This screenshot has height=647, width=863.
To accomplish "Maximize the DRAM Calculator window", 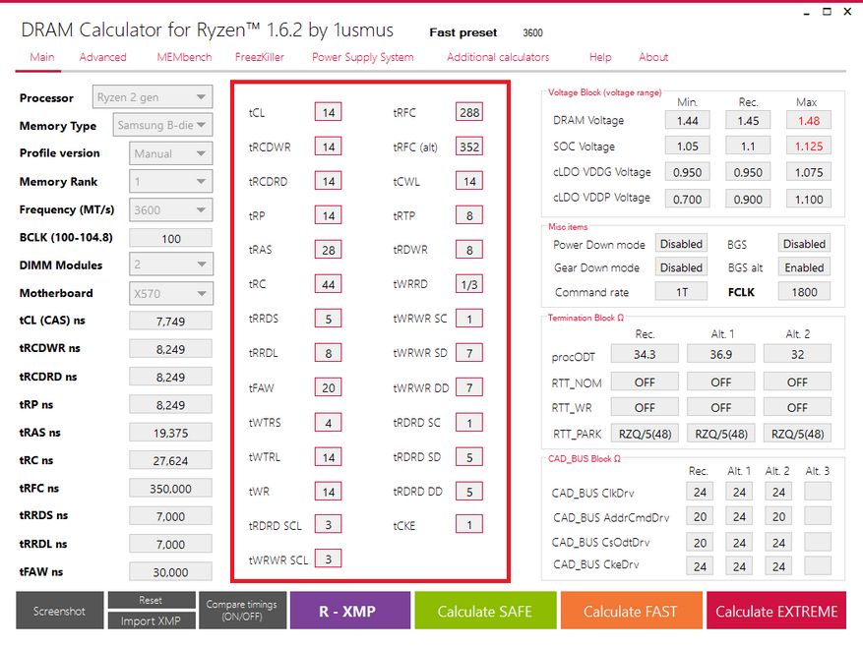I will pos(827,12).
